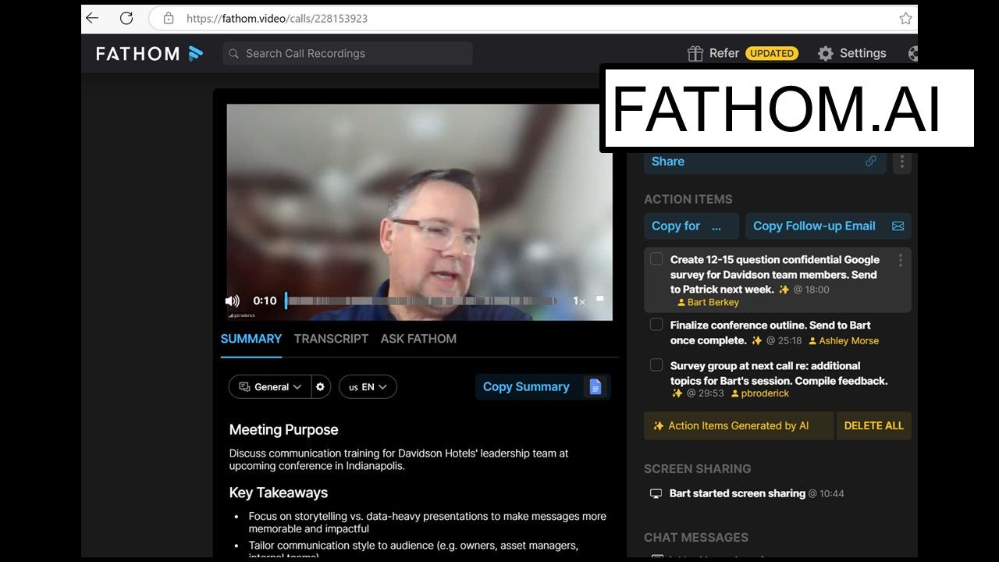Expand the Copy for ... options
The width and height of the screenshot is (999, 562).
(691, 226)
